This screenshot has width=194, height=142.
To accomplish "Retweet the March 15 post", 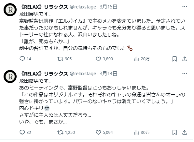I will click(64, 59).
